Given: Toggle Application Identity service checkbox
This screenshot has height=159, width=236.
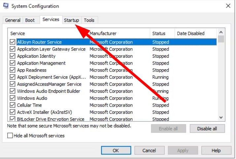Looking at the screenshot, I should [13, 56].
